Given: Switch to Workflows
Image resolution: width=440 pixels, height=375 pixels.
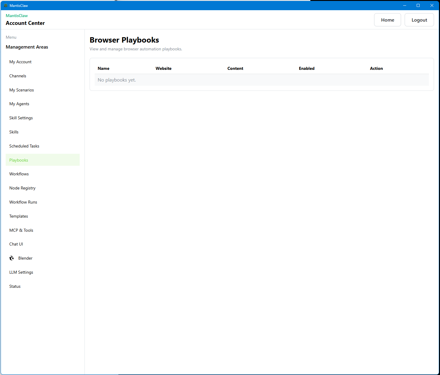Looking at the screenshot, I should [x=19, y=174].
